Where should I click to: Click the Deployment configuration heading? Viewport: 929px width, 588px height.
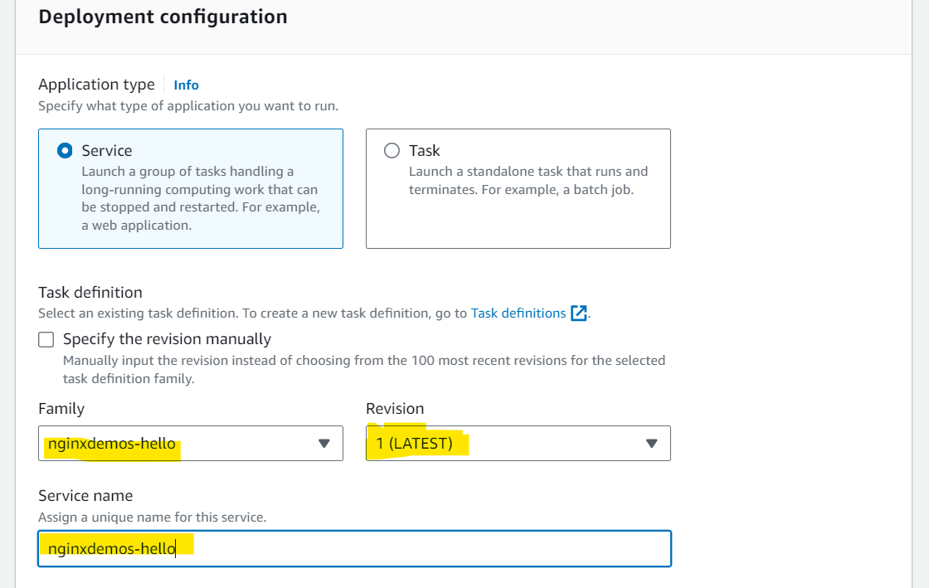(163, 17)
